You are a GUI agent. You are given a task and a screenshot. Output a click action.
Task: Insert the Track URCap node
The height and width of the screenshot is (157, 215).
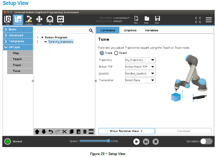tap(20, 65)
